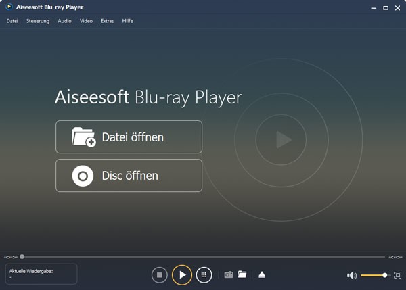Open the playlist grid button
This screenshot has height=290, width=406.
(x=204, y=274)
